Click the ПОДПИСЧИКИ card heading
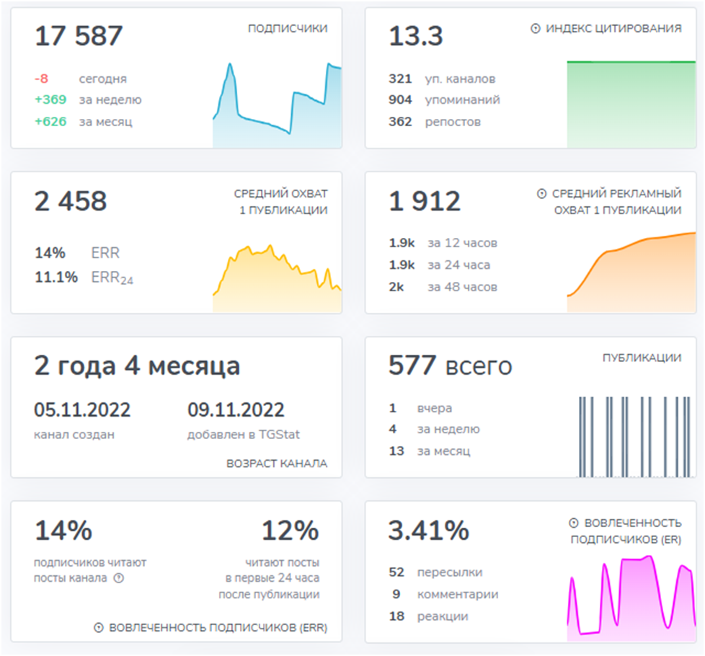705x656 pixels. pos(288,29)
